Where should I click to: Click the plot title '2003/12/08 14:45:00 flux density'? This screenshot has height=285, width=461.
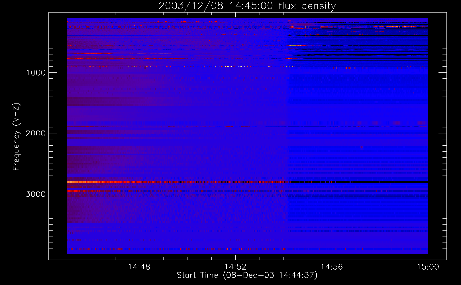pyautogui.click(x=247, y=6)
